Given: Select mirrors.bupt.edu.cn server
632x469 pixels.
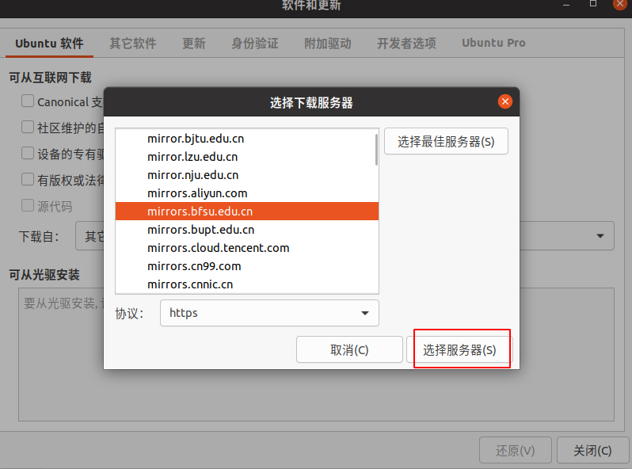Looking at the screenshot, I should [x=246, y=230].
